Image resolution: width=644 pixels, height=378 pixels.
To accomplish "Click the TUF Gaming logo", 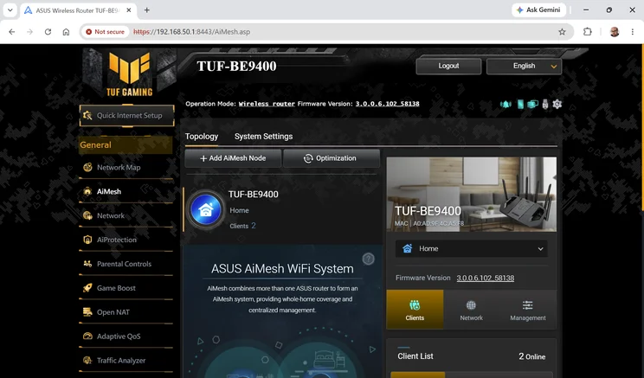I will (x=129, y=74).
